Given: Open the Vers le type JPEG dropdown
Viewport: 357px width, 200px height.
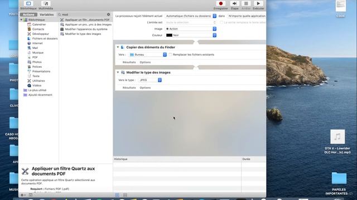Looking at the screenshot, I should pyautogui.click(x=150, y=80).
